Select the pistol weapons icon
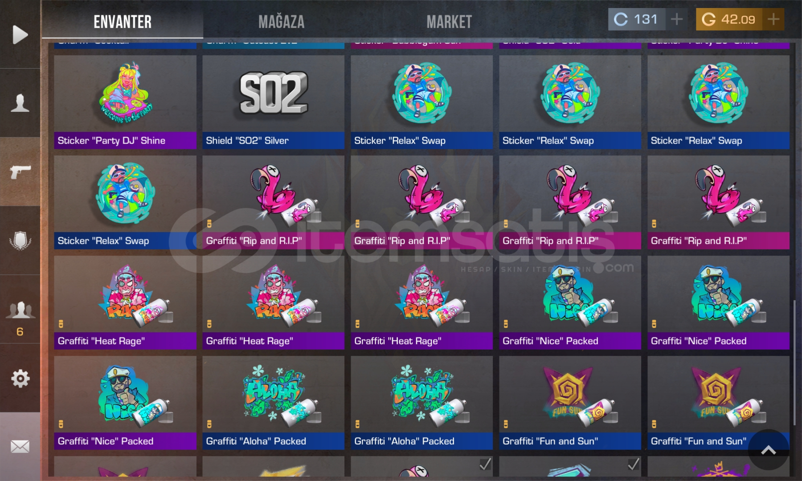The image size is (802, 481). point(20,171)
